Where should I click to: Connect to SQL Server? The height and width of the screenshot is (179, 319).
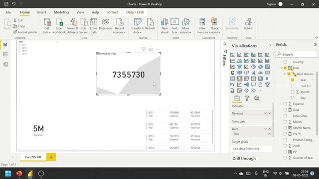[x=83, y=26]
